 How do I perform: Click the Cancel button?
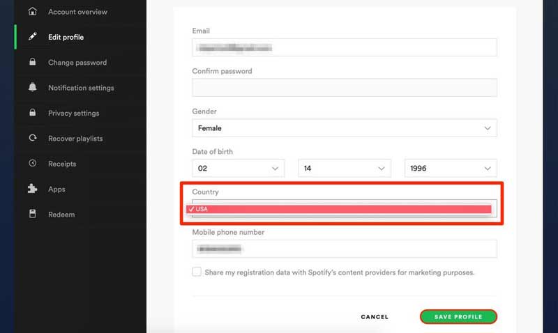375,317
